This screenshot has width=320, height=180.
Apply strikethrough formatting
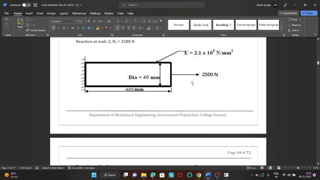tap(72, 28)
